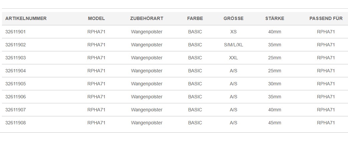Click the XXL size cell

click(x=234, y=58)
